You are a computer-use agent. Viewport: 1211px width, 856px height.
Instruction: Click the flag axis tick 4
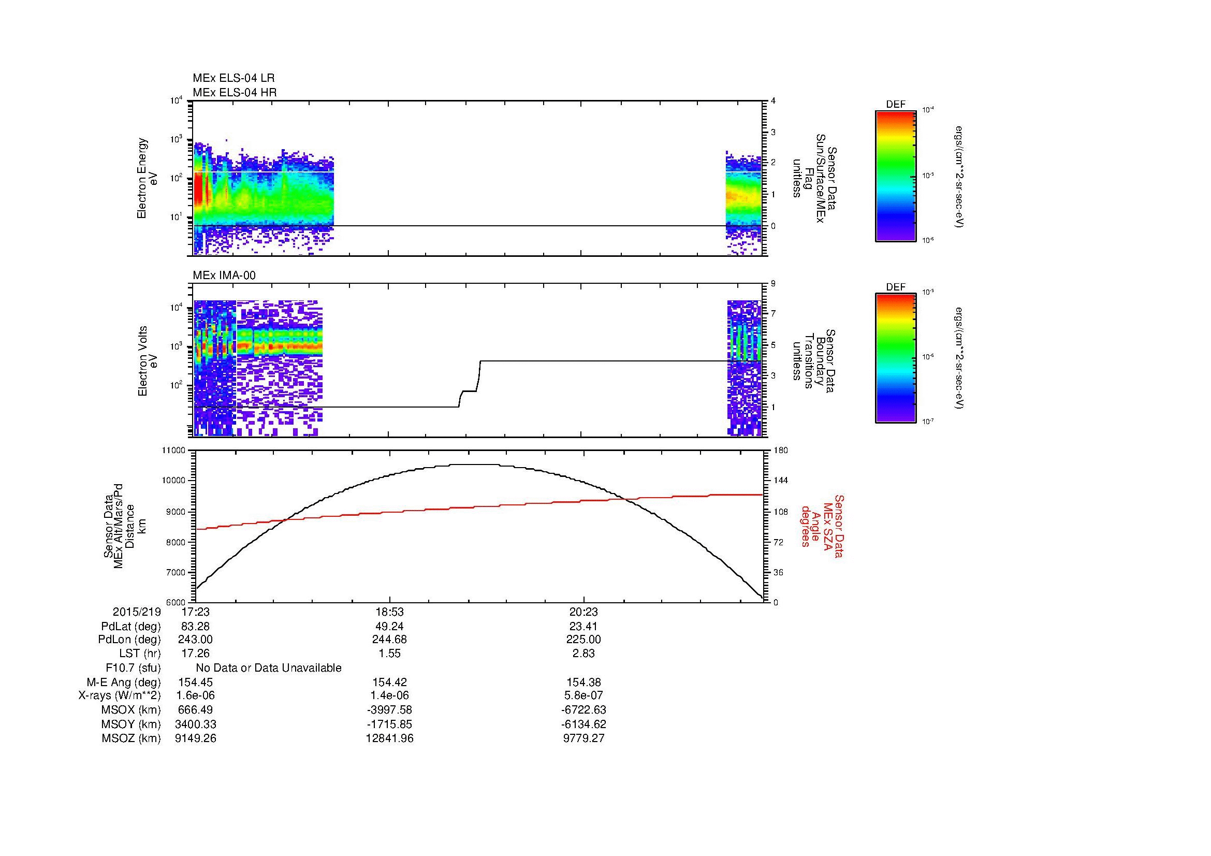[773, 101]
